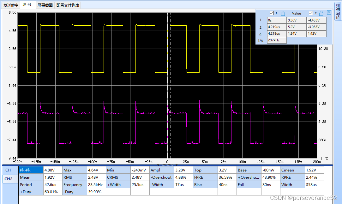The width and height of the screenshot is (342, 204).
Task: Toggle the Y cursor padlock icon
Action: coord(321,13)
